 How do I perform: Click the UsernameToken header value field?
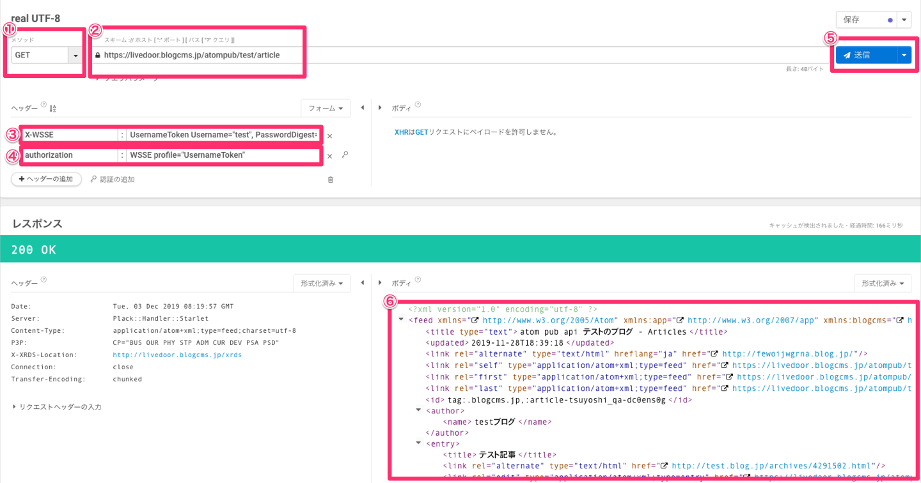point(223,135)
